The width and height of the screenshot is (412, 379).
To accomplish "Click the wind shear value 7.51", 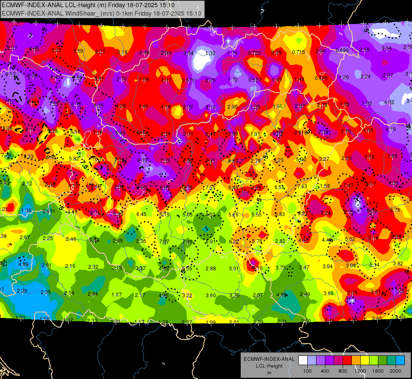I will [210, 187].
